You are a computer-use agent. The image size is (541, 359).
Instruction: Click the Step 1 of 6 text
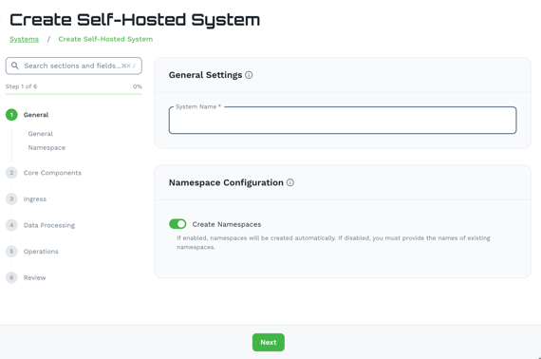tap(21, 86)
